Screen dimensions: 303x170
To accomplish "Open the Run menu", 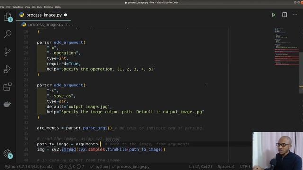I will point(39,7).
